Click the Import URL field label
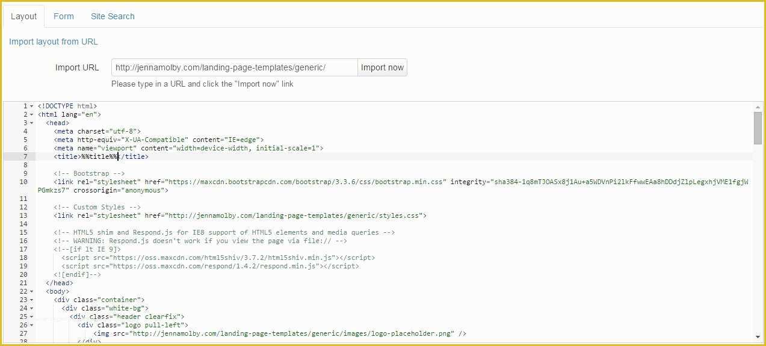 tap(77, 67)
